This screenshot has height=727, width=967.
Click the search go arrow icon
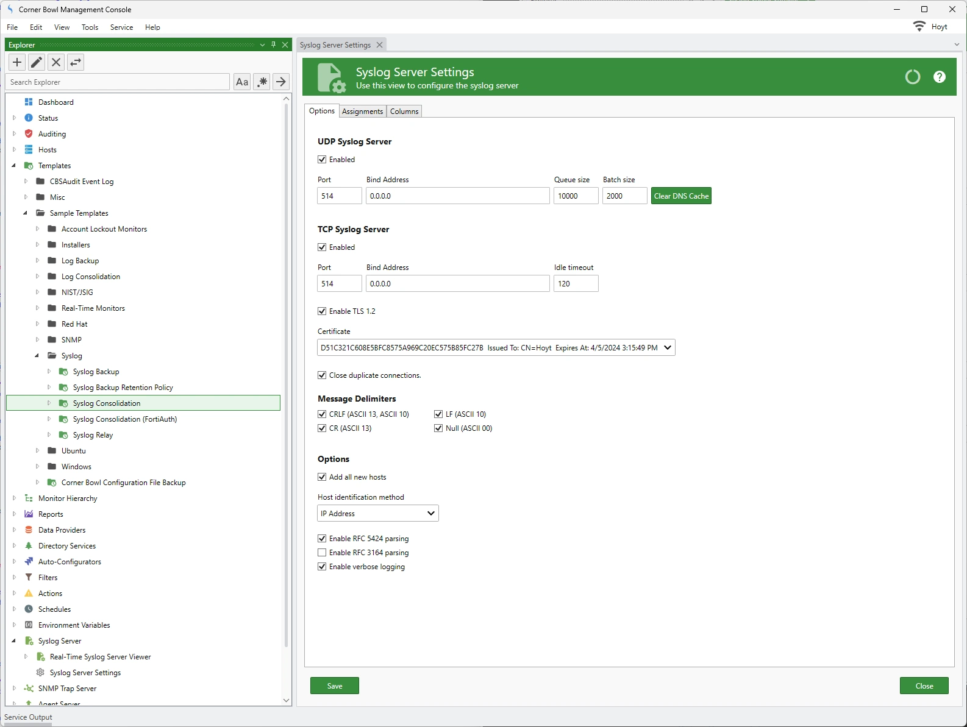[280, 82]
